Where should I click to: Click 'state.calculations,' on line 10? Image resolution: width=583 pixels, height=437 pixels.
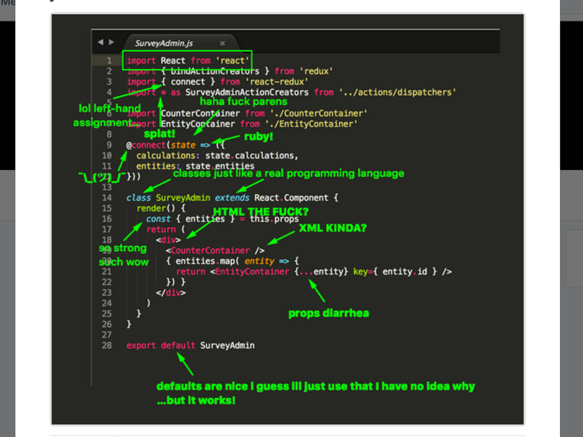point(252,156)
